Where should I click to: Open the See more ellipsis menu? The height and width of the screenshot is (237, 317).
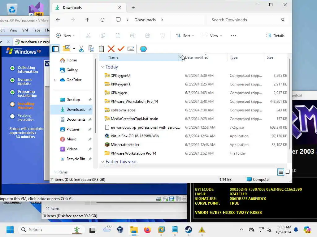pyautogui.click(x=233, y=36)
